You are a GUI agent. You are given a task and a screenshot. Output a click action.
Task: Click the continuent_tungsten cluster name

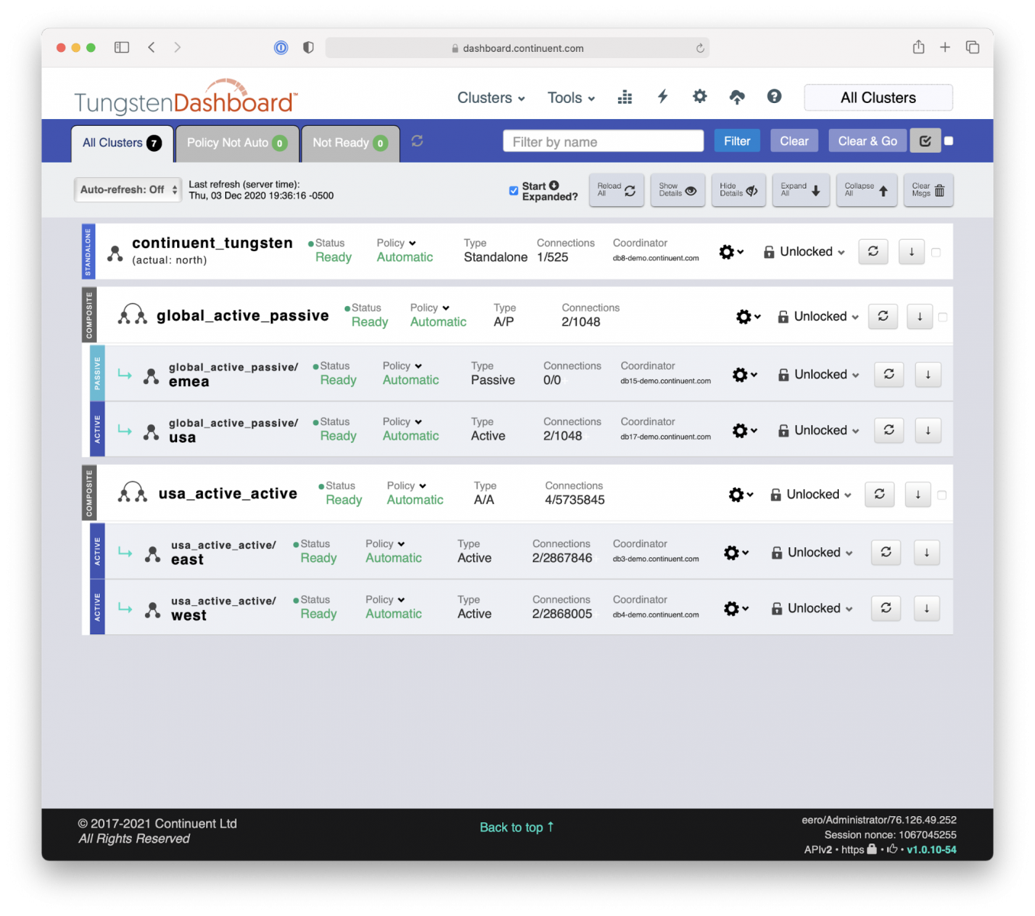coord(212,243)
